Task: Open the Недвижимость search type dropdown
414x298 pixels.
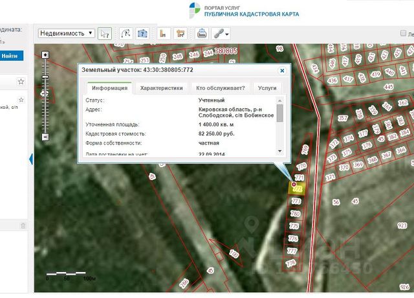Action: [x=67, y=33]
